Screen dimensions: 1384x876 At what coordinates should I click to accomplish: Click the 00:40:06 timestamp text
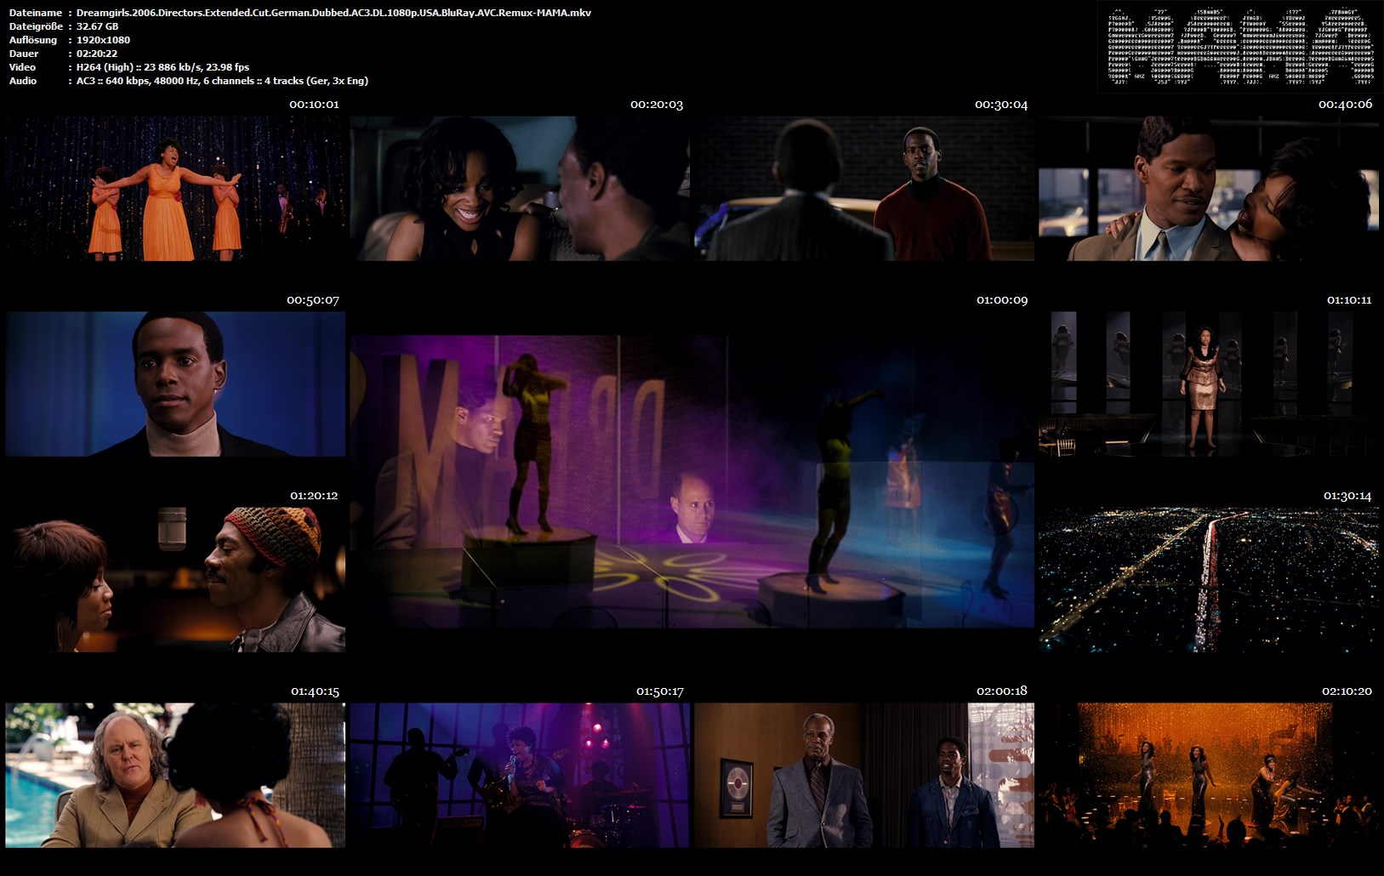click(x=1346, y=105)
